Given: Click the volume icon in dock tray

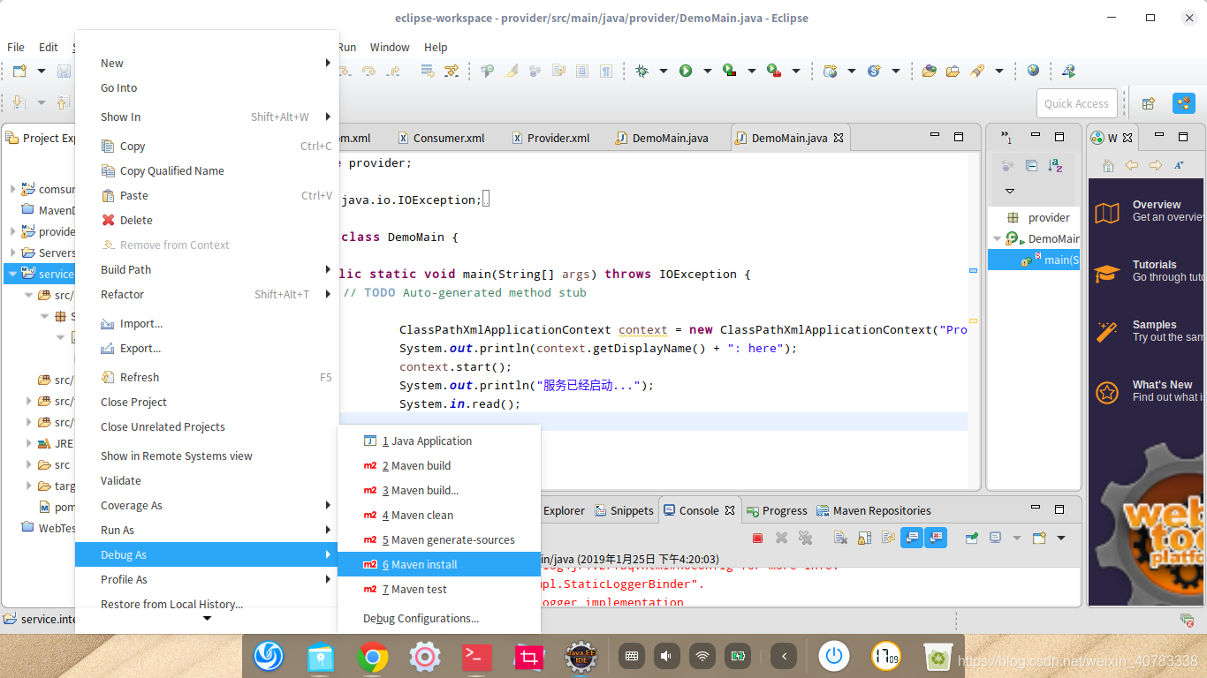Looking at the screenshot, I should coord(667,656).
